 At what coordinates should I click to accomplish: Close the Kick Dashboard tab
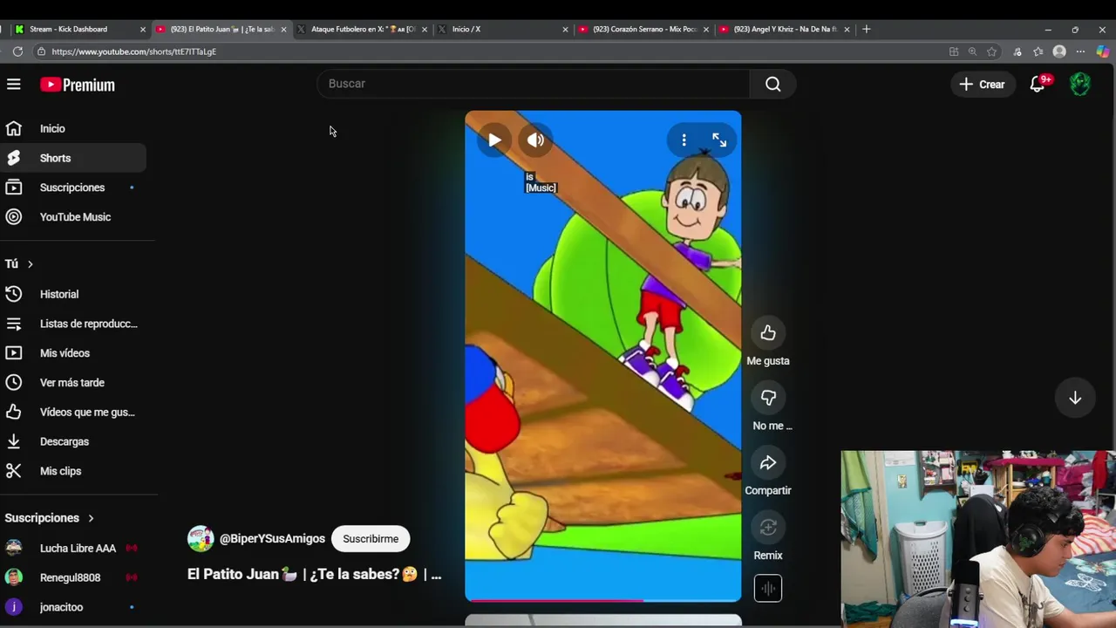point(143,29)
